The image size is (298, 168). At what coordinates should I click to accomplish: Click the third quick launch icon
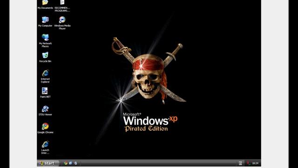point(75,163)
